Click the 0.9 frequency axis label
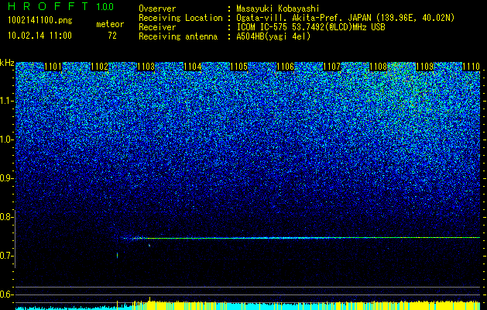Image resolution: width=487 pixels, height=310 pixels. click(x=6, y=178)
